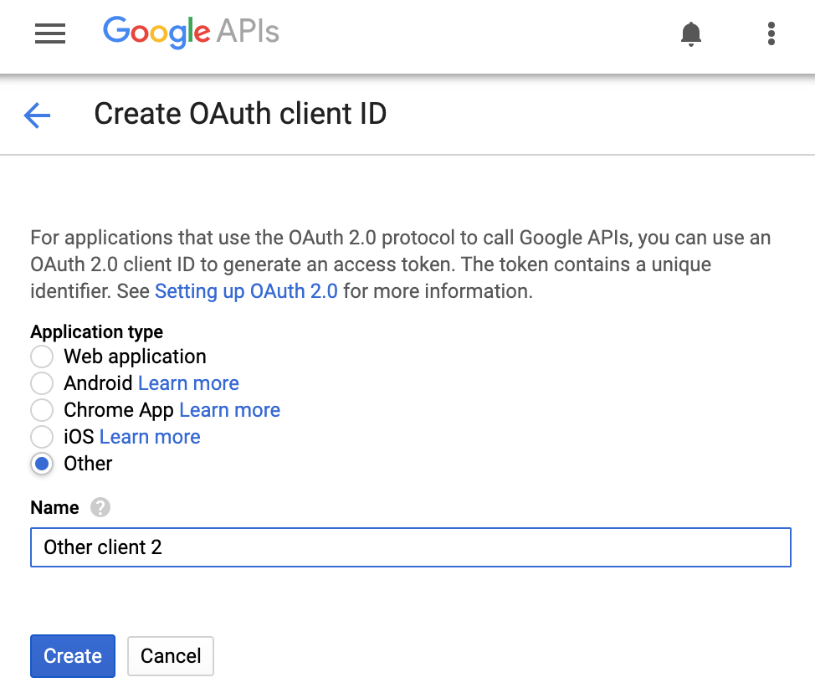The width and height of the screenshot is (815, 698).
Task: Pick the iOS application type
Action: pyautogui.click(x=42, y=437)
